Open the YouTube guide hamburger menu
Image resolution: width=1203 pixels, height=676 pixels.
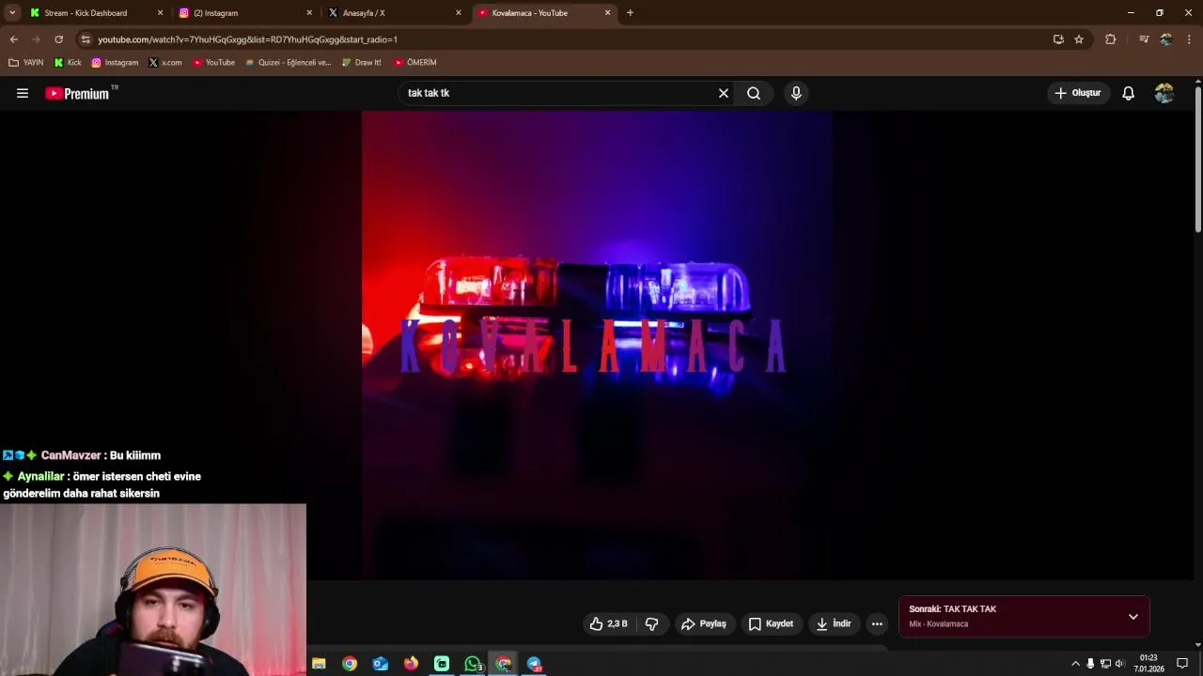click(x=23, y=93)
